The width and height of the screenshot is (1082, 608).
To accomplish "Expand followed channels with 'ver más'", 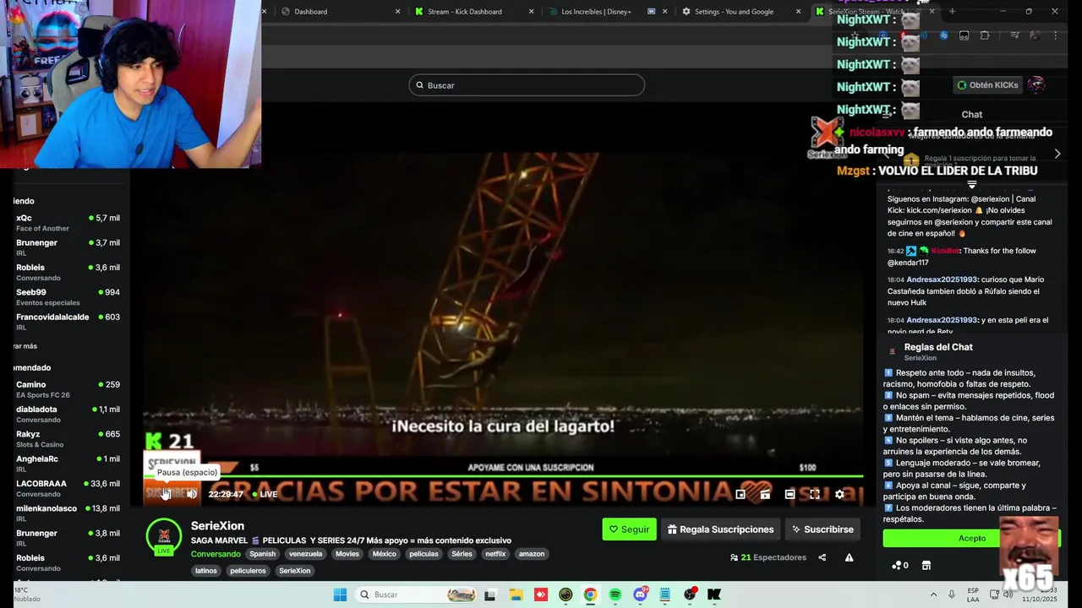I will 25,346.
